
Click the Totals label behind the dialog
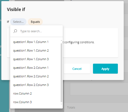[x=71, y=107]
